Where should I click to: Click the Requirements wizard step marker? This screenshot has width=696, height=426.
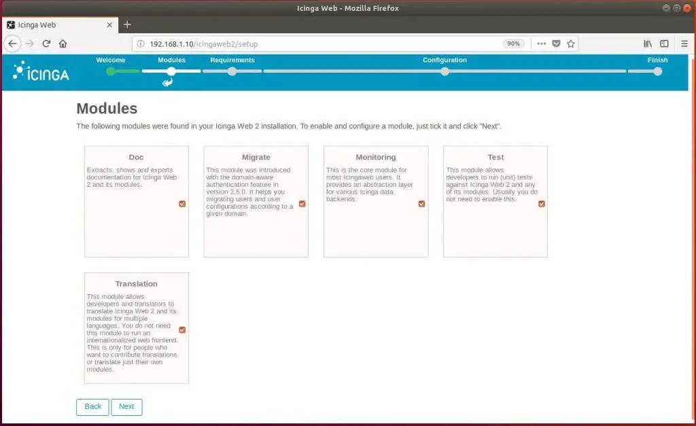point(232,71)
